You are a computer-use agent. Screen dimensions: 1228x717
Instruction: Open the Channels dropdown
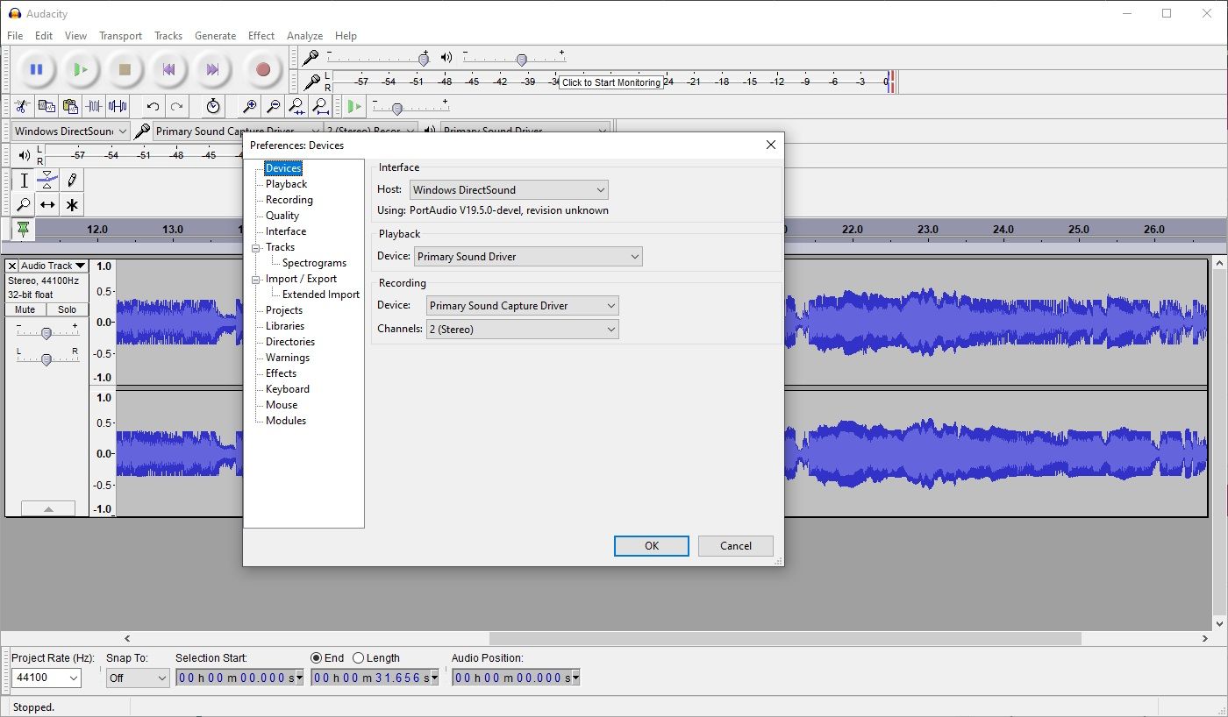pos(523,330)
